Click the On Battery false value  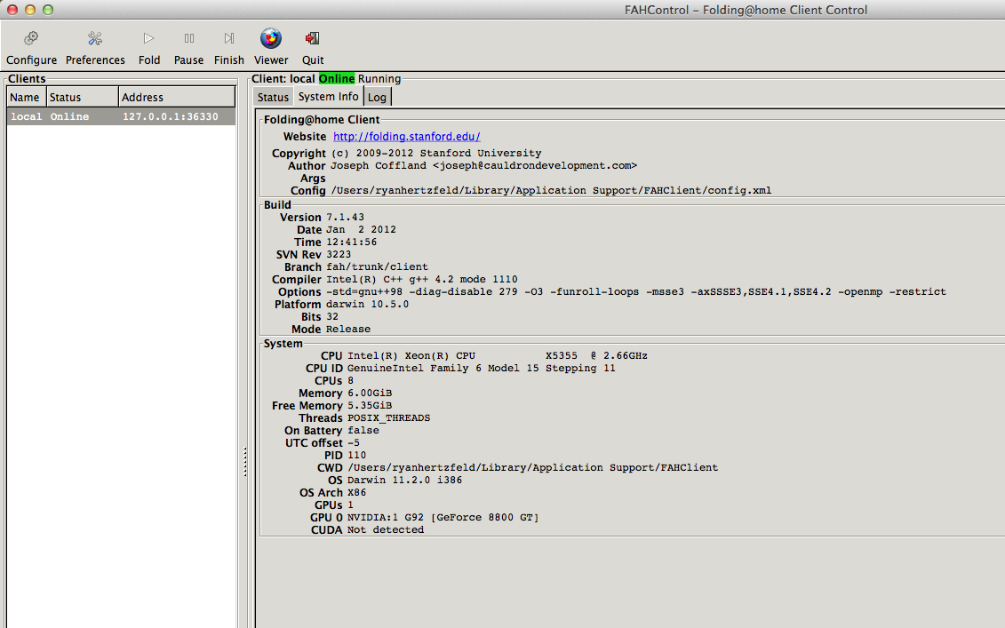pyautogui.click(x=363, y=430)
